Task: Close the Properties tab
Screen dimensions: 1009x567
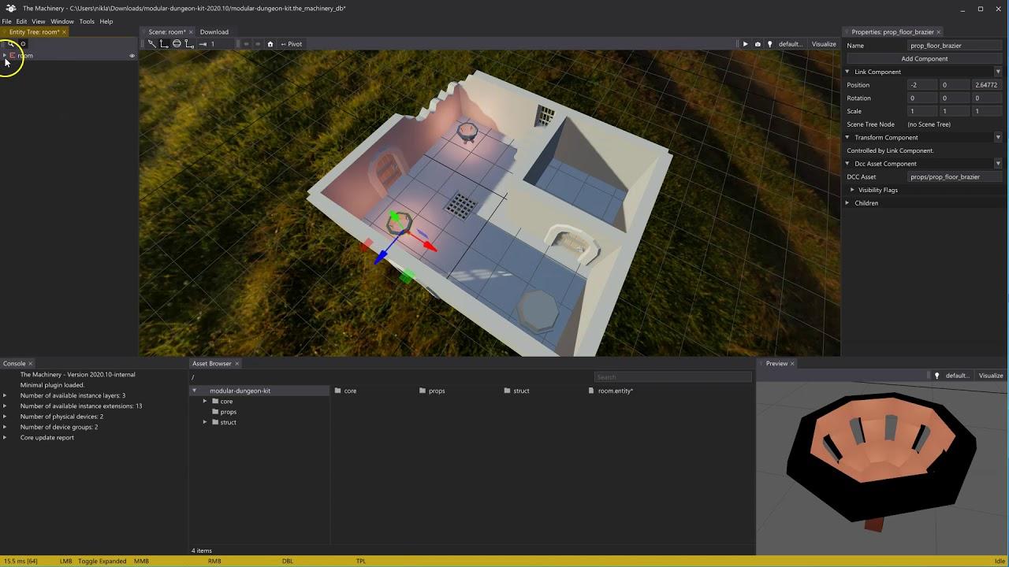Action: tap(940, 32)
